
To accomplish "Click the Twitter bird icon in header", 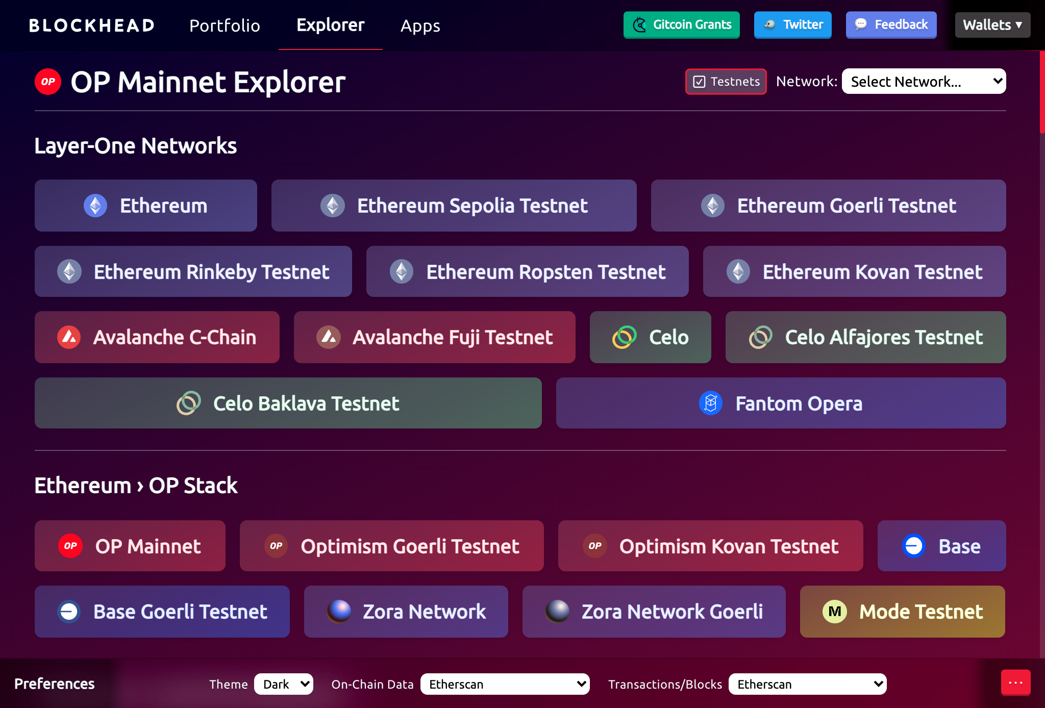I will click(x=769, y=24).
